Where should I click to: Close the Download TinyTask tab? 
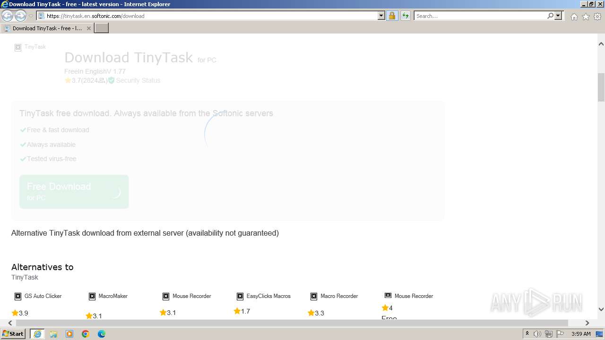click(88, 28)
